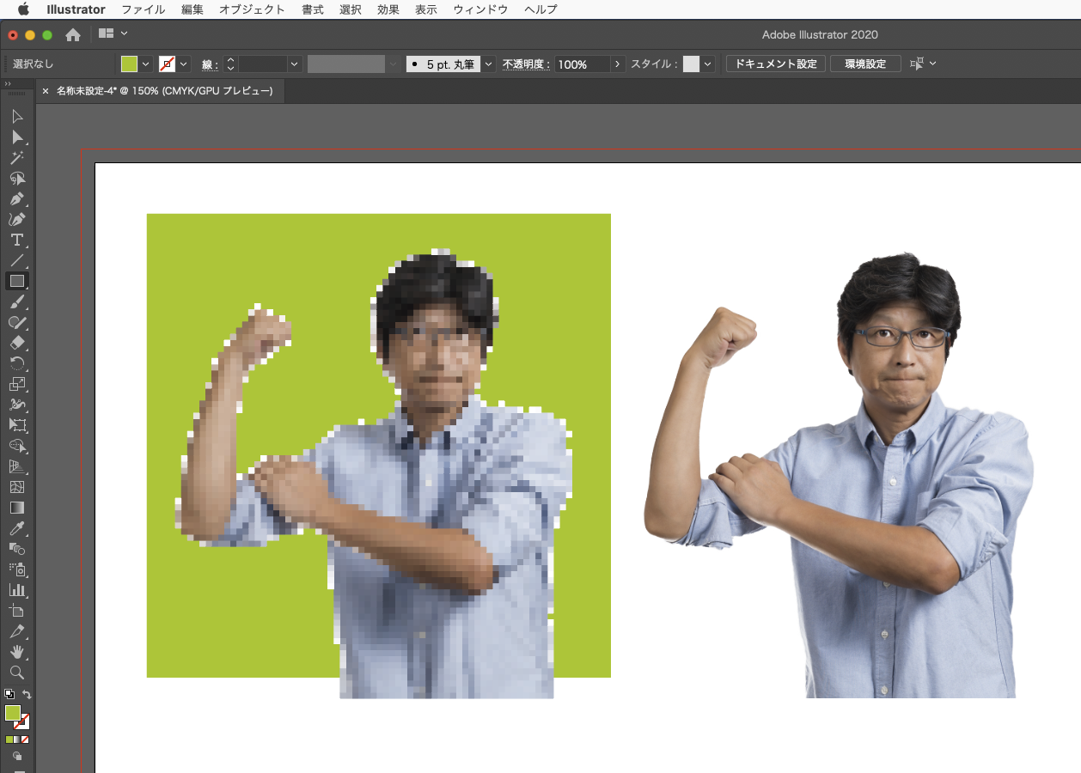Open the brush definition dropdown
1081x773 pixels.
coord(489,64)
